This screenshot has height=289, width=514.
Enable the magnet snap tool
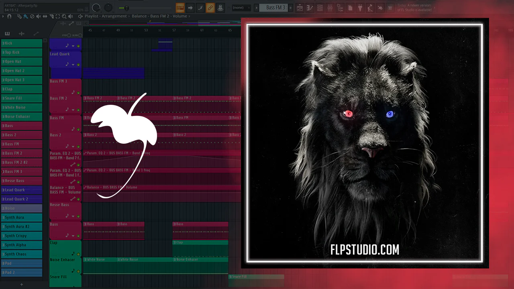pyautogui.click(x=9, y=16)
